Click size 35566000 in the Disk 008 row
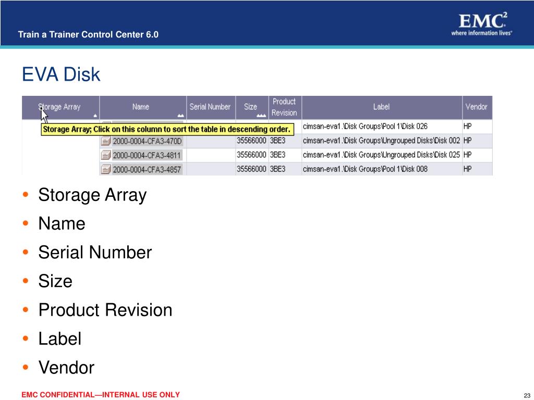 251,169
